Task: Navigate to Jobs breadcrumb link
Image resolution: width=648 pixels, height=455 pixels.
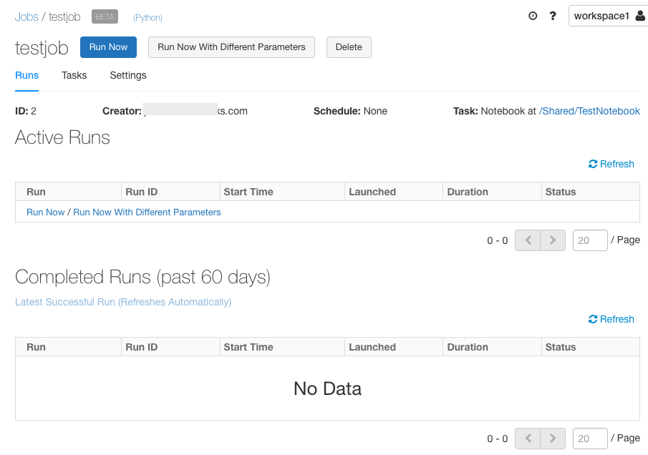Action: click(26, 16)
